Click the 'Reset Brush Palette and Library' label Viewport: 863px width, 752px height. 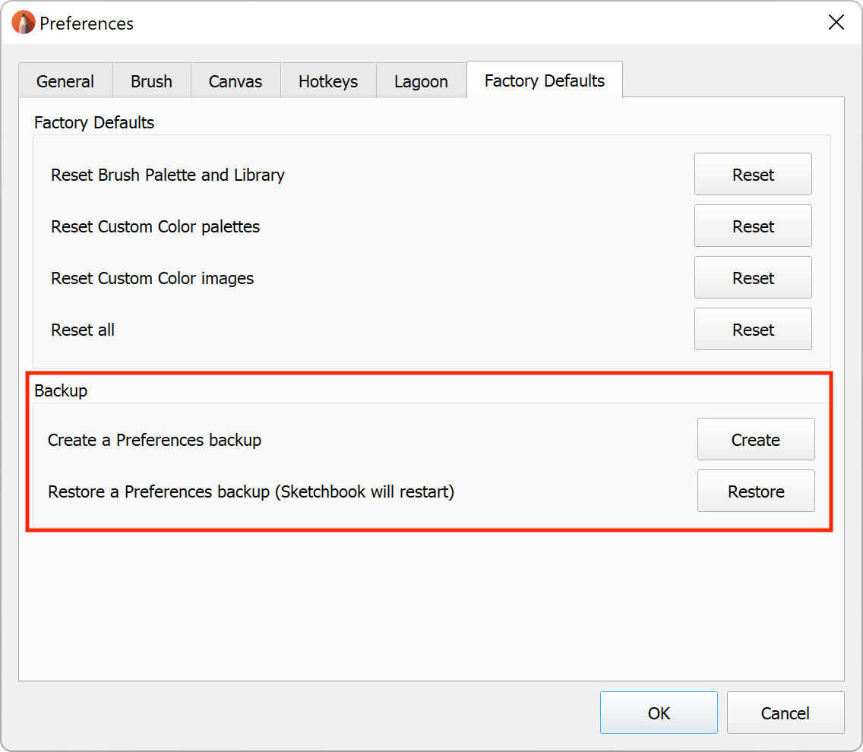click(x=168, y=175)
